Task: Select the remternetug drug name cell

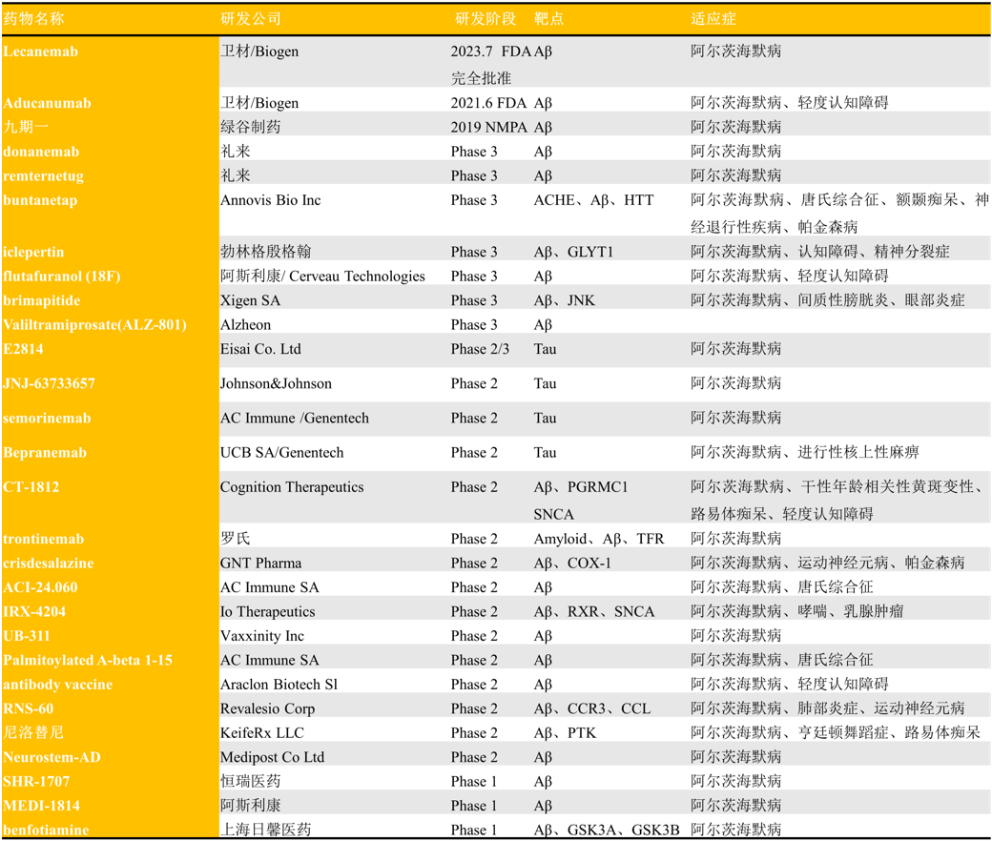Action: pyautogui.click(x=43, y=175)
